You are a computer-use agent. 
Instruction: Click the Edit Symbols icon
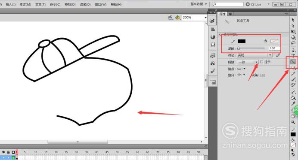coord(177,18)
